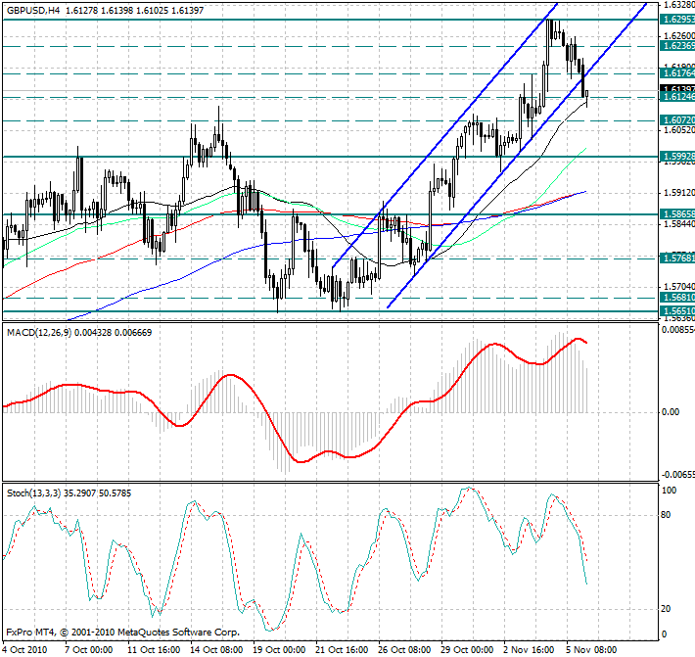Click the 1.6124 price level tag
Screen dimensions: 695x657
[677, 97]
